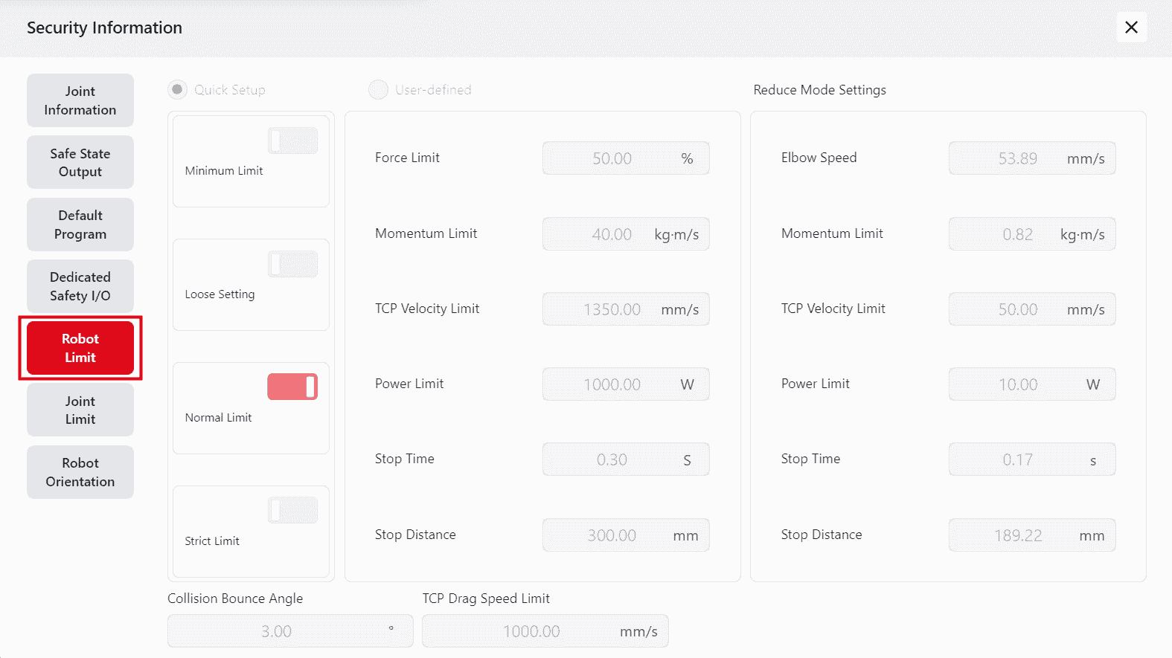Screen dimensions: 1172x658
Task: Toggle the Strict Limit switch
Action: point(292,510)
